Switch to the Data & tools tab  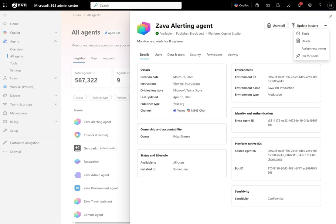click(176, 55)
